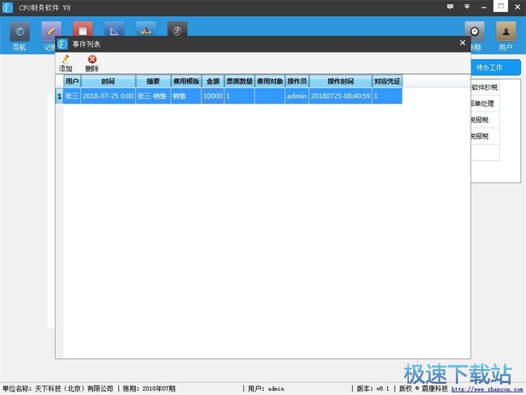
Task: Open the www.zhencon.com link
Action: click(487, 389)
